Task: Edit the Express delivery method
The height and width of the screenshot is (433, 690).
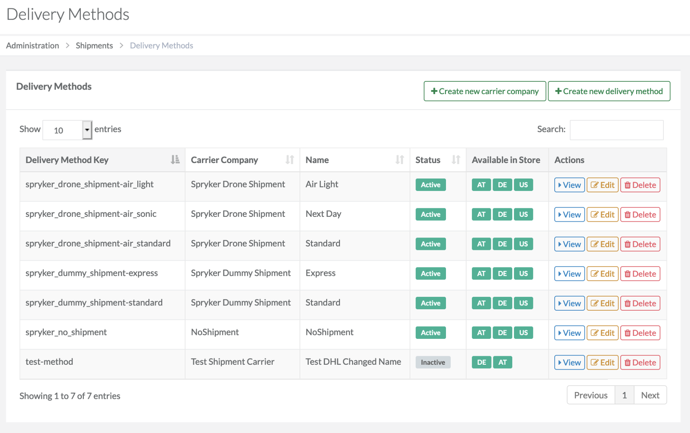Action: tap(603, 274)
